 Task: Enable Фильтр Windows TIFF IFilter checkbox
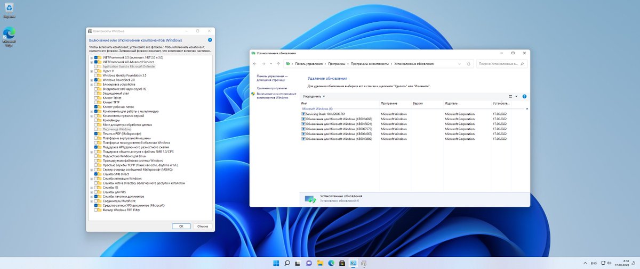point(97,210)
